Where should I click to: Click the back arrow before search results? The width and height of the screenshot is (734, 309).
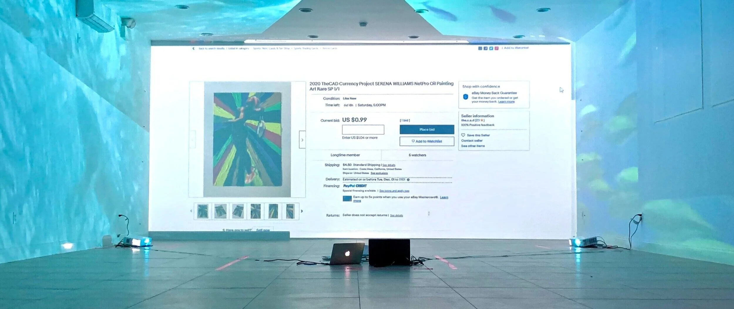tap(193, 48)
